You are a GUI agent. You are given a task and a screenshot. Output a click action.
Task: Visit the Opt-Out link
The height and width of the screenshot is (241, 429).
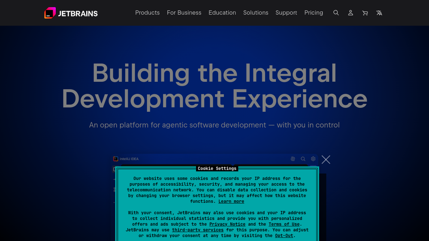(x=284, y=236)
